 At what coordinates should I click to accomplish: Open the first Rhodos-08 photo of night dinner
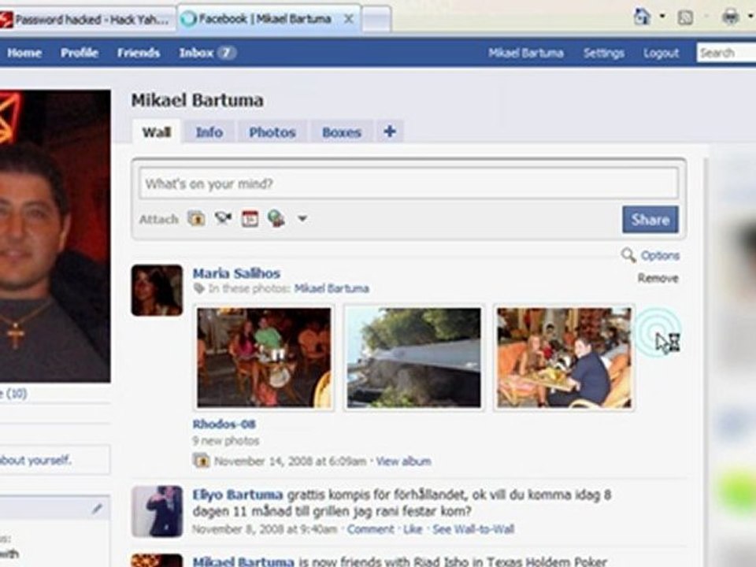coord(265,358)
